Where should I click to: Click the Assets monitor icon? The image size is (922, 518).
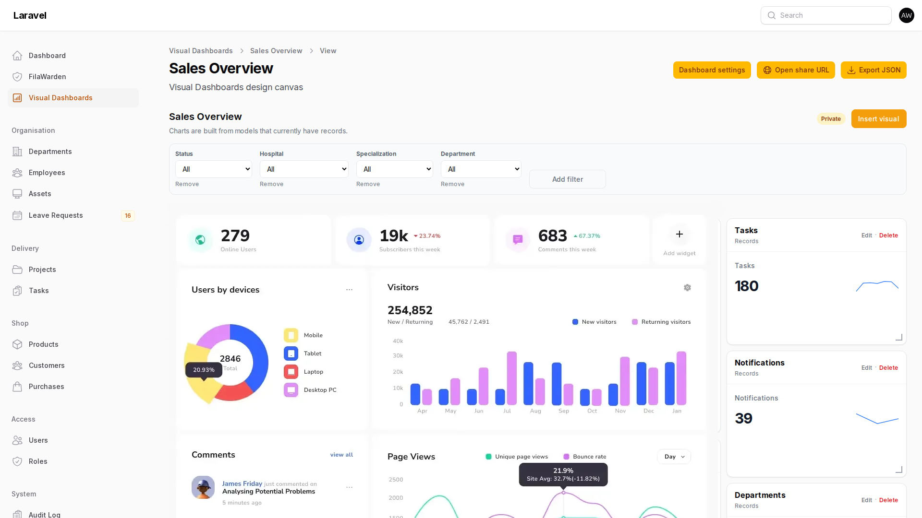pyautogui.click(x=17, y=194)
